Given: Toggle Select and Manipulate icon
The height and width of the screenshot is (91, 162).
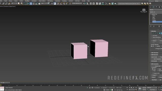Looking at the screenshot, I should point(52,4).
